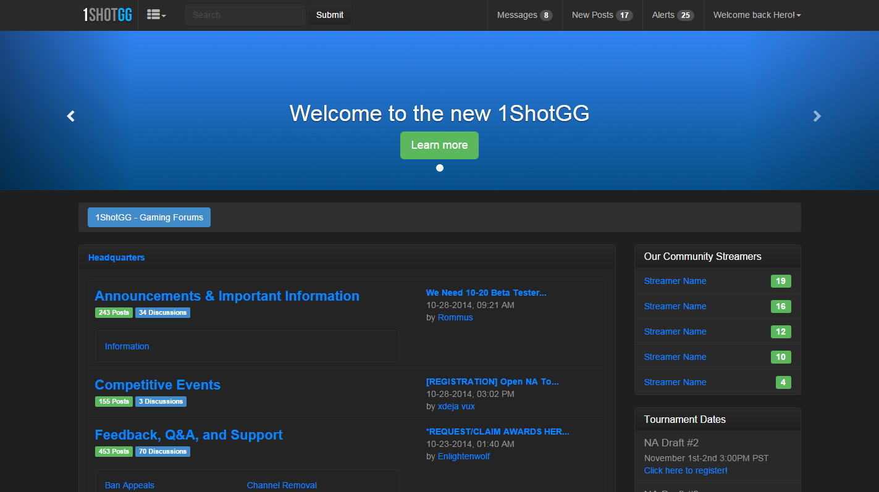
Task: Open [REGISTRATION] Open NA To... thread
Action: (492, 382)
